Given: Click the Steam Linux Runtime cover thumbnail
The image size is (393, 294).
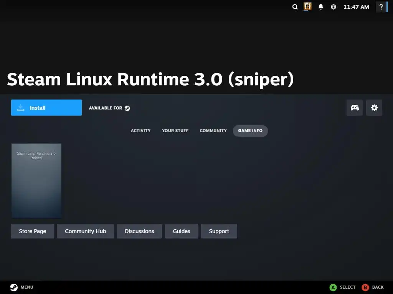Looking at the screenshot, I should click(x=36, y=181).
